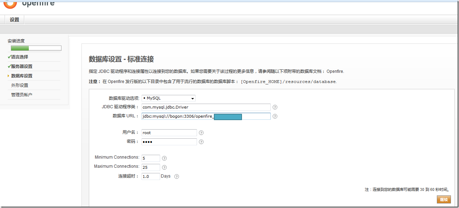Show help for the username field

(x=201, y=133)
